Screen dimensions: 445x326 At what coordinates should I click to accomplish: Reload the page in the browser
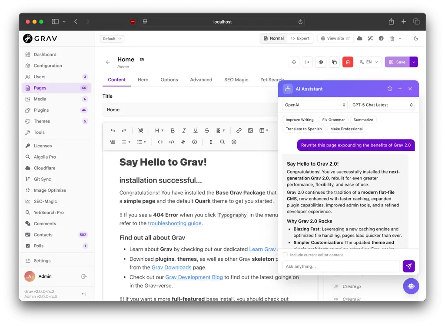(x=300, y=22)
